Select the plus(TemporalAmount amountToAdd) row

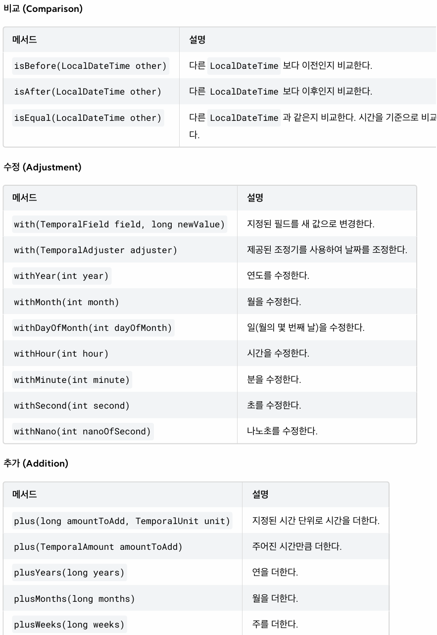coord(196,547)
